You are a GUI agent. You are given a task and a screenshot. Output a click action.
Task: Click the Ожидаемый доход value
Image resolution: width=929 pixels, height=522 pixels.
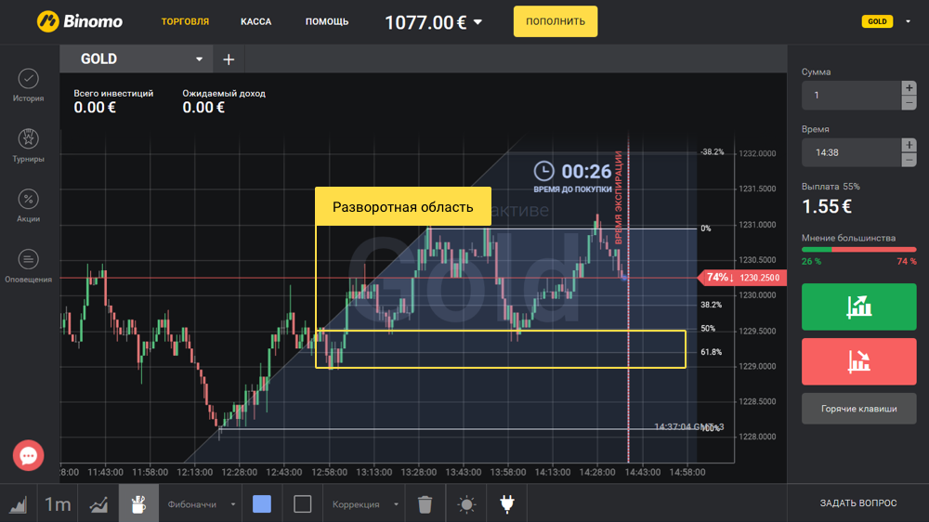coord(203,108)
